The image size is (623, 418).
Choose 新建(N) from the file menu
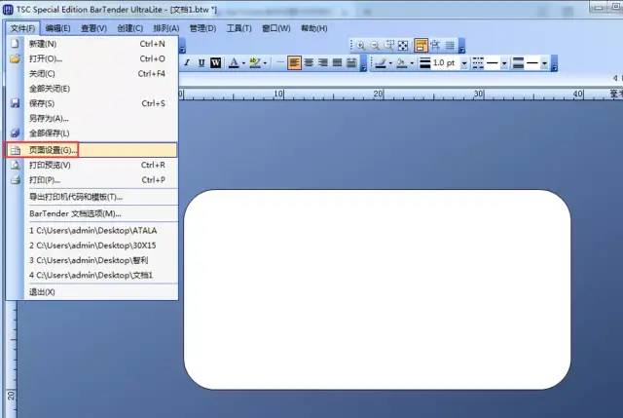[x=92, y=44]
